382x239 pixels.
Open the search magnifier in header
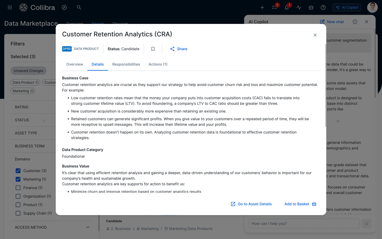point(79,7)
